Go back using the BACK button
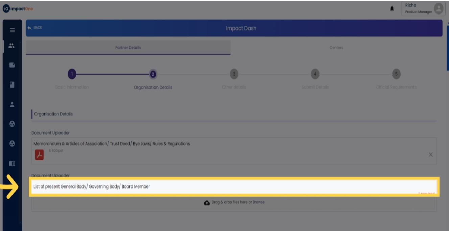Screen dimensions: 449x231 click(35, 28)
